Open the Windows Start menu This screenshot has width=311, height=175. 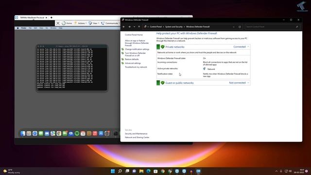coord(113,171)
